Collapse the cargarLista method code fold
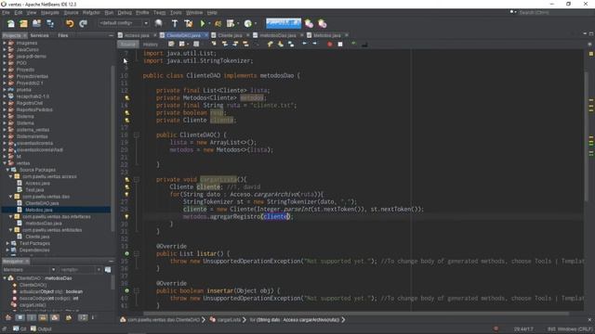Image resolution: width=595 pixels, height=334 pixels. (137, 179)
